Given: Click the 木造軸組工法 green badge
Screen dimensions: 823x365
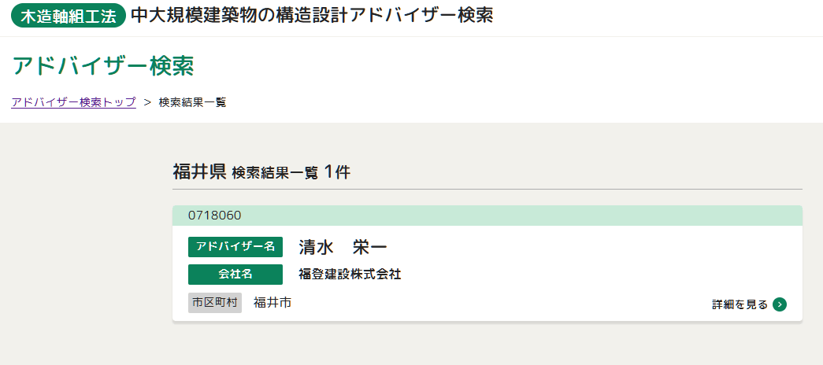Looking at the screenshot, I should tap(69, 17).
